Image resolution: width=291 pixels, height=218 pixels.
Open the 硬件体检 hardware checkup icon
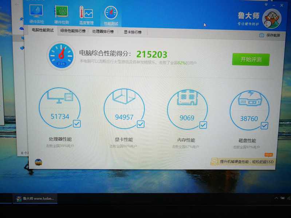(x=36, y=14)
